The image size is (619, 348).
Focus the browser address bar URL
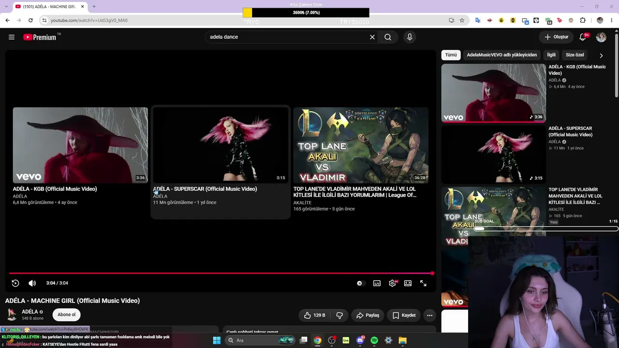247,20
